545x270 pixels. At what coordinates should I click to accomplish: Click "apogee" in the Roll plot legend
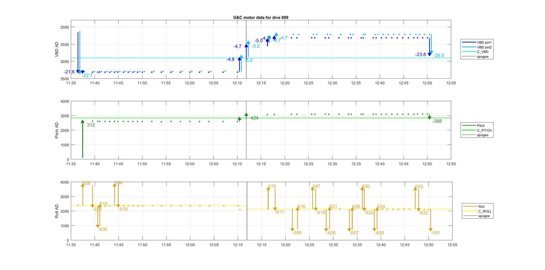pos(477,216)
